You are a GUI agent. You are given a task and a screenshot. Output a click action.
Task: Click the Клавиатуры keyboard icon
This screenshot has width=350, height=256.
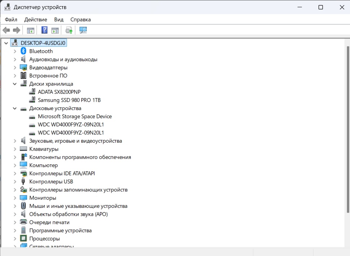tap(24, 149)
